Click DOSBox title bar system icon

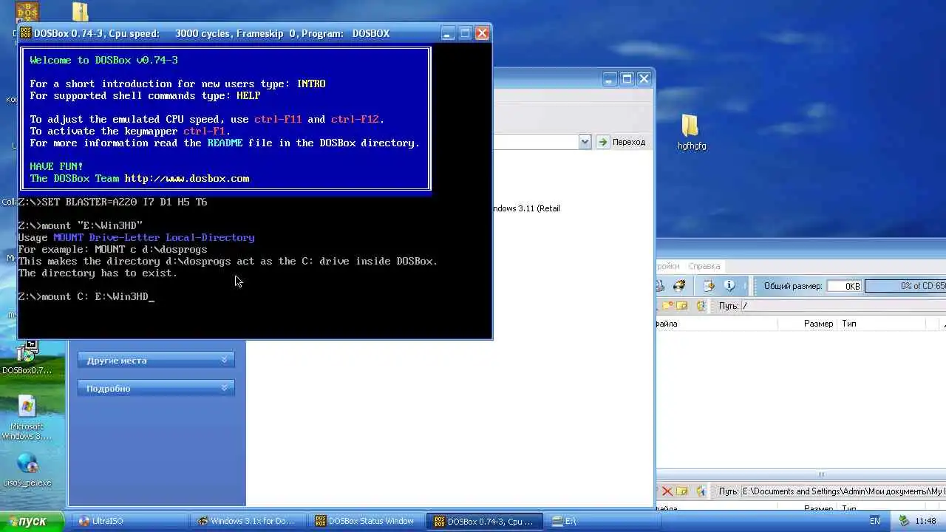pyautogui.click(x=27, y=33)
